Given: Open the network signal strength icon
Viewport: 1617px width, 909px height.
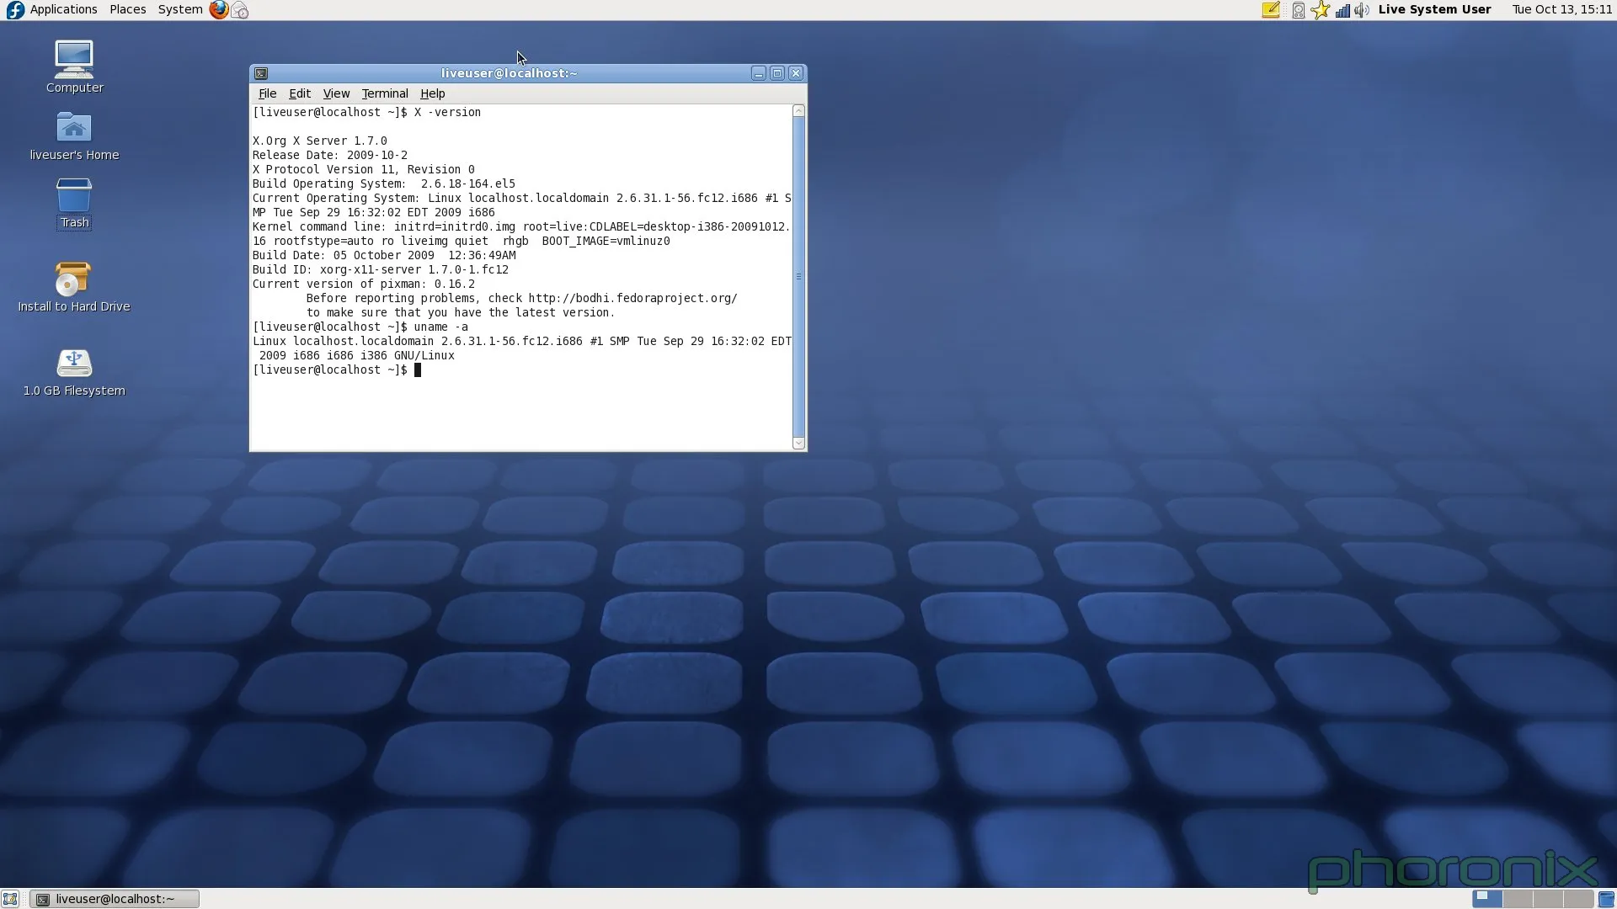Looking at the screenshot, I should click(1342, 10).
